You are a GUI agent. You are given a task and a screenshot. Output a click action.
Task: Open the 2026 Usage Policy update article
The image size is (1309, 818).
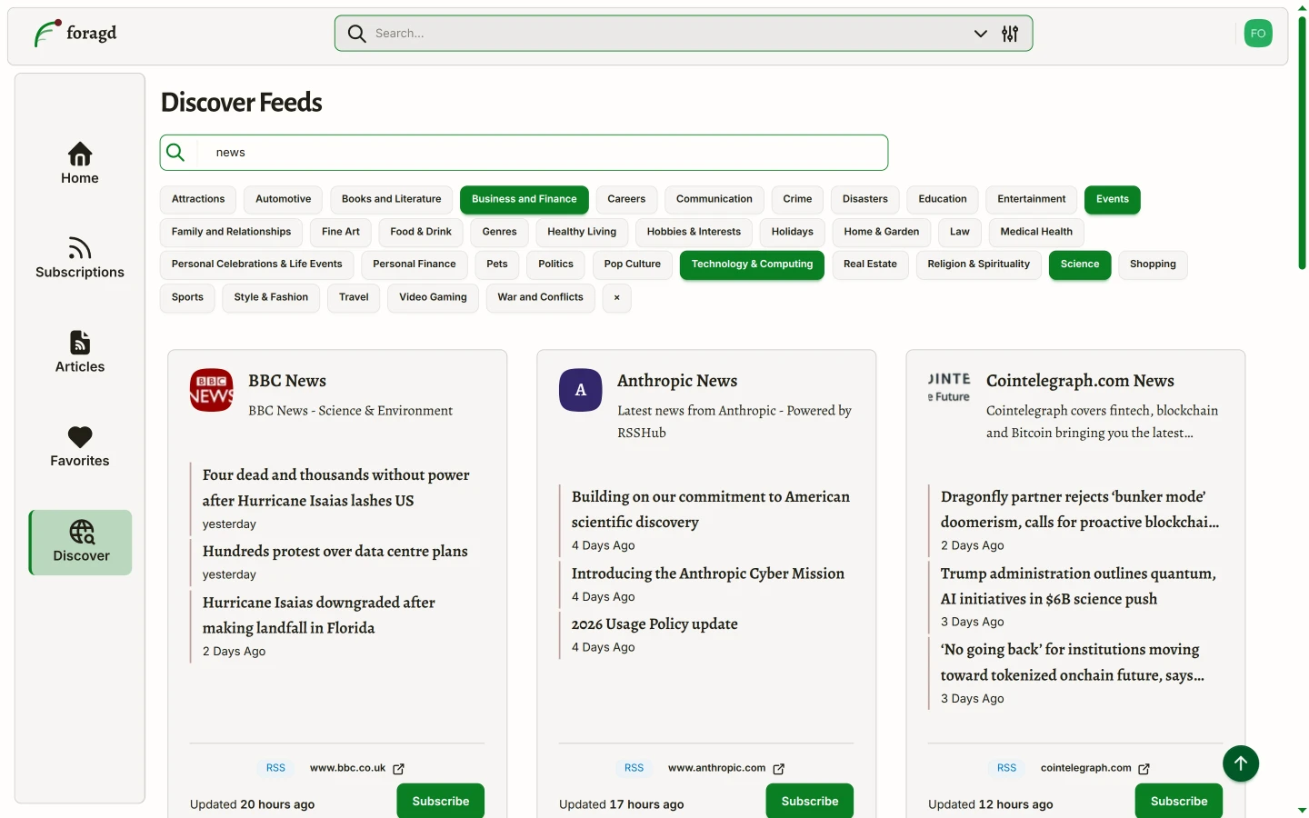tap(654, 624)
